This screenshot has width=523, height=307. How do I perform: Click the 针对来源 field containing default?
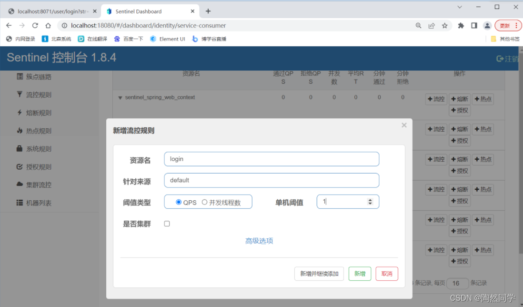point(272,181)
